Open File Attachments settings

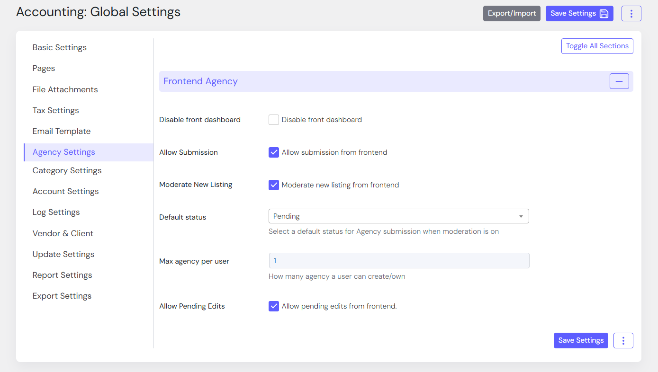(x=65, y=89)
